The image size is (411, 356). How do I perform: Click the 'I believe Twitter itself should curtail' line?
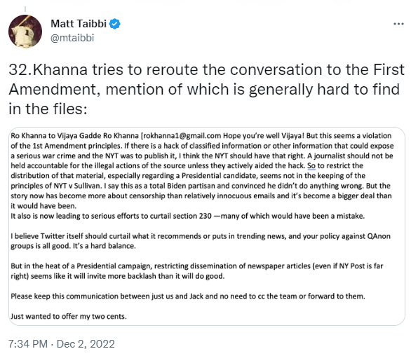(201, 236)
